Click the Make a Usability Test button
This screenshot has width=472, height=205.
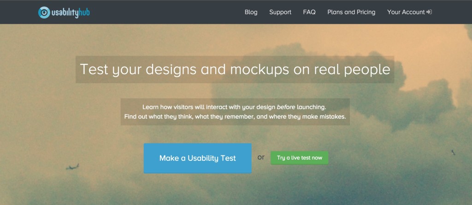pos(197,158)
